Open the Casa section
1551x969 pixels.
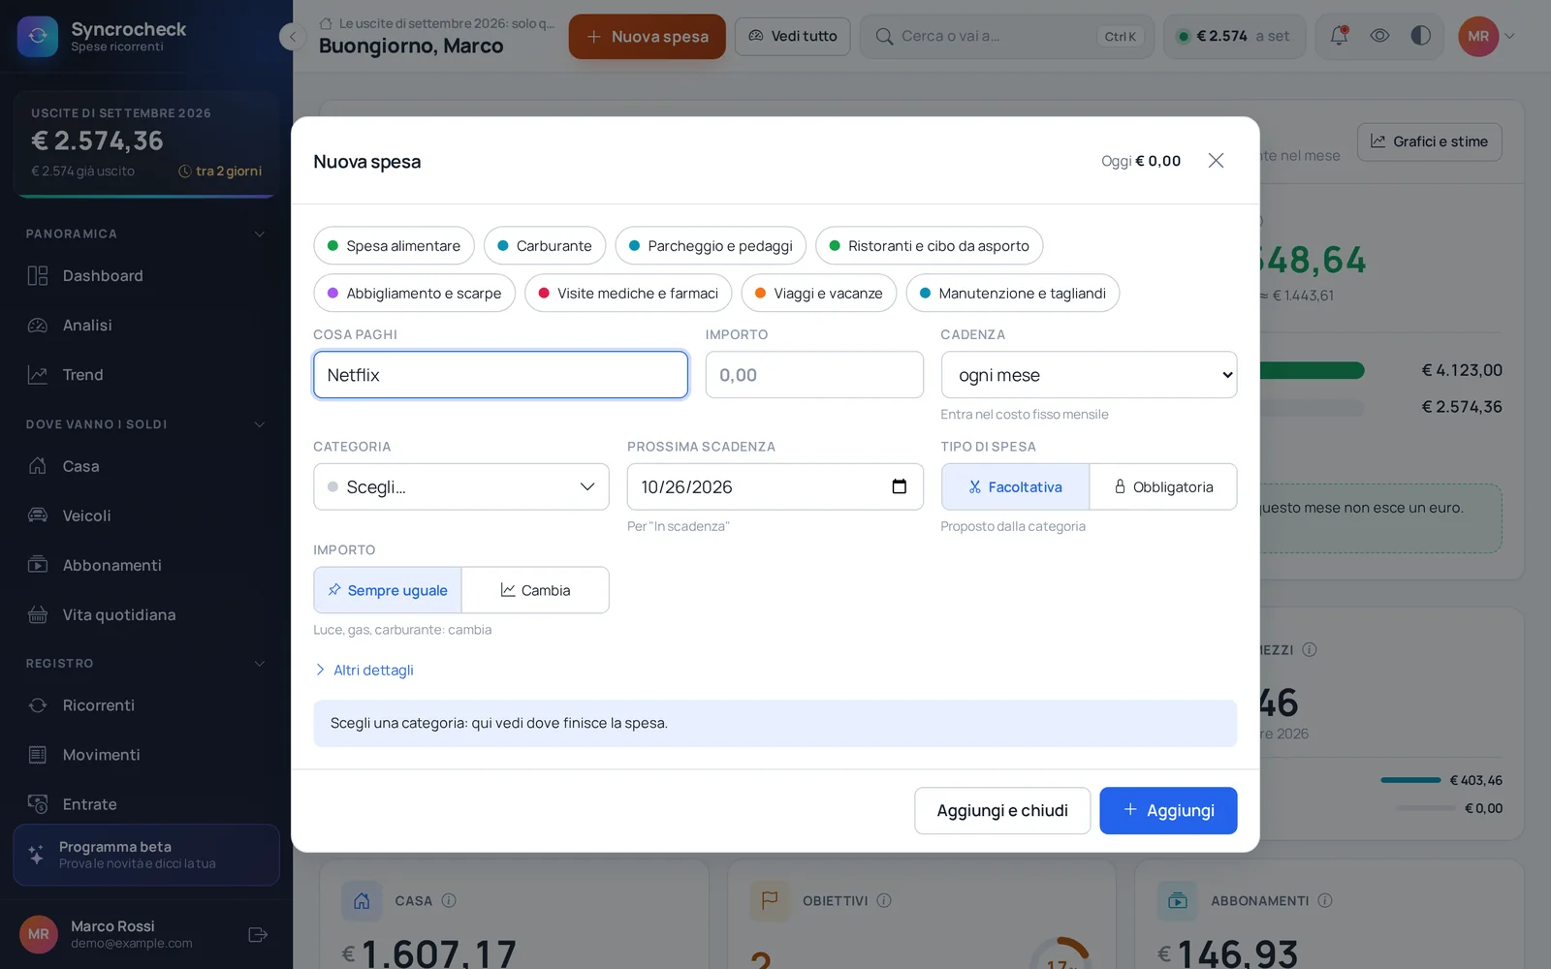point(146,466)
